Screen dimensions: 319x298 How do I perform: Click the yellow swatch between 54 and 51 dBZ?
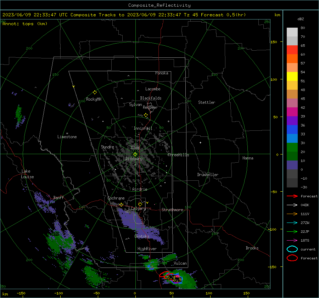point(292,77)
